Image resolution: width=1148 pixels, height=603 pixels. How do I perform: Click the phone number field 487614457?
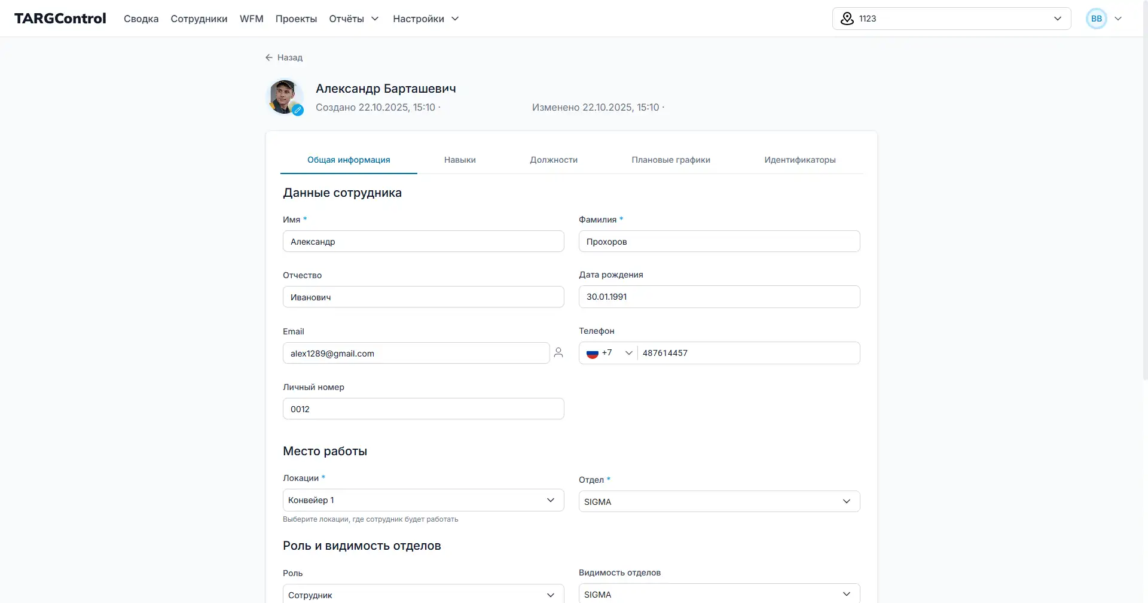click(749, 353)
